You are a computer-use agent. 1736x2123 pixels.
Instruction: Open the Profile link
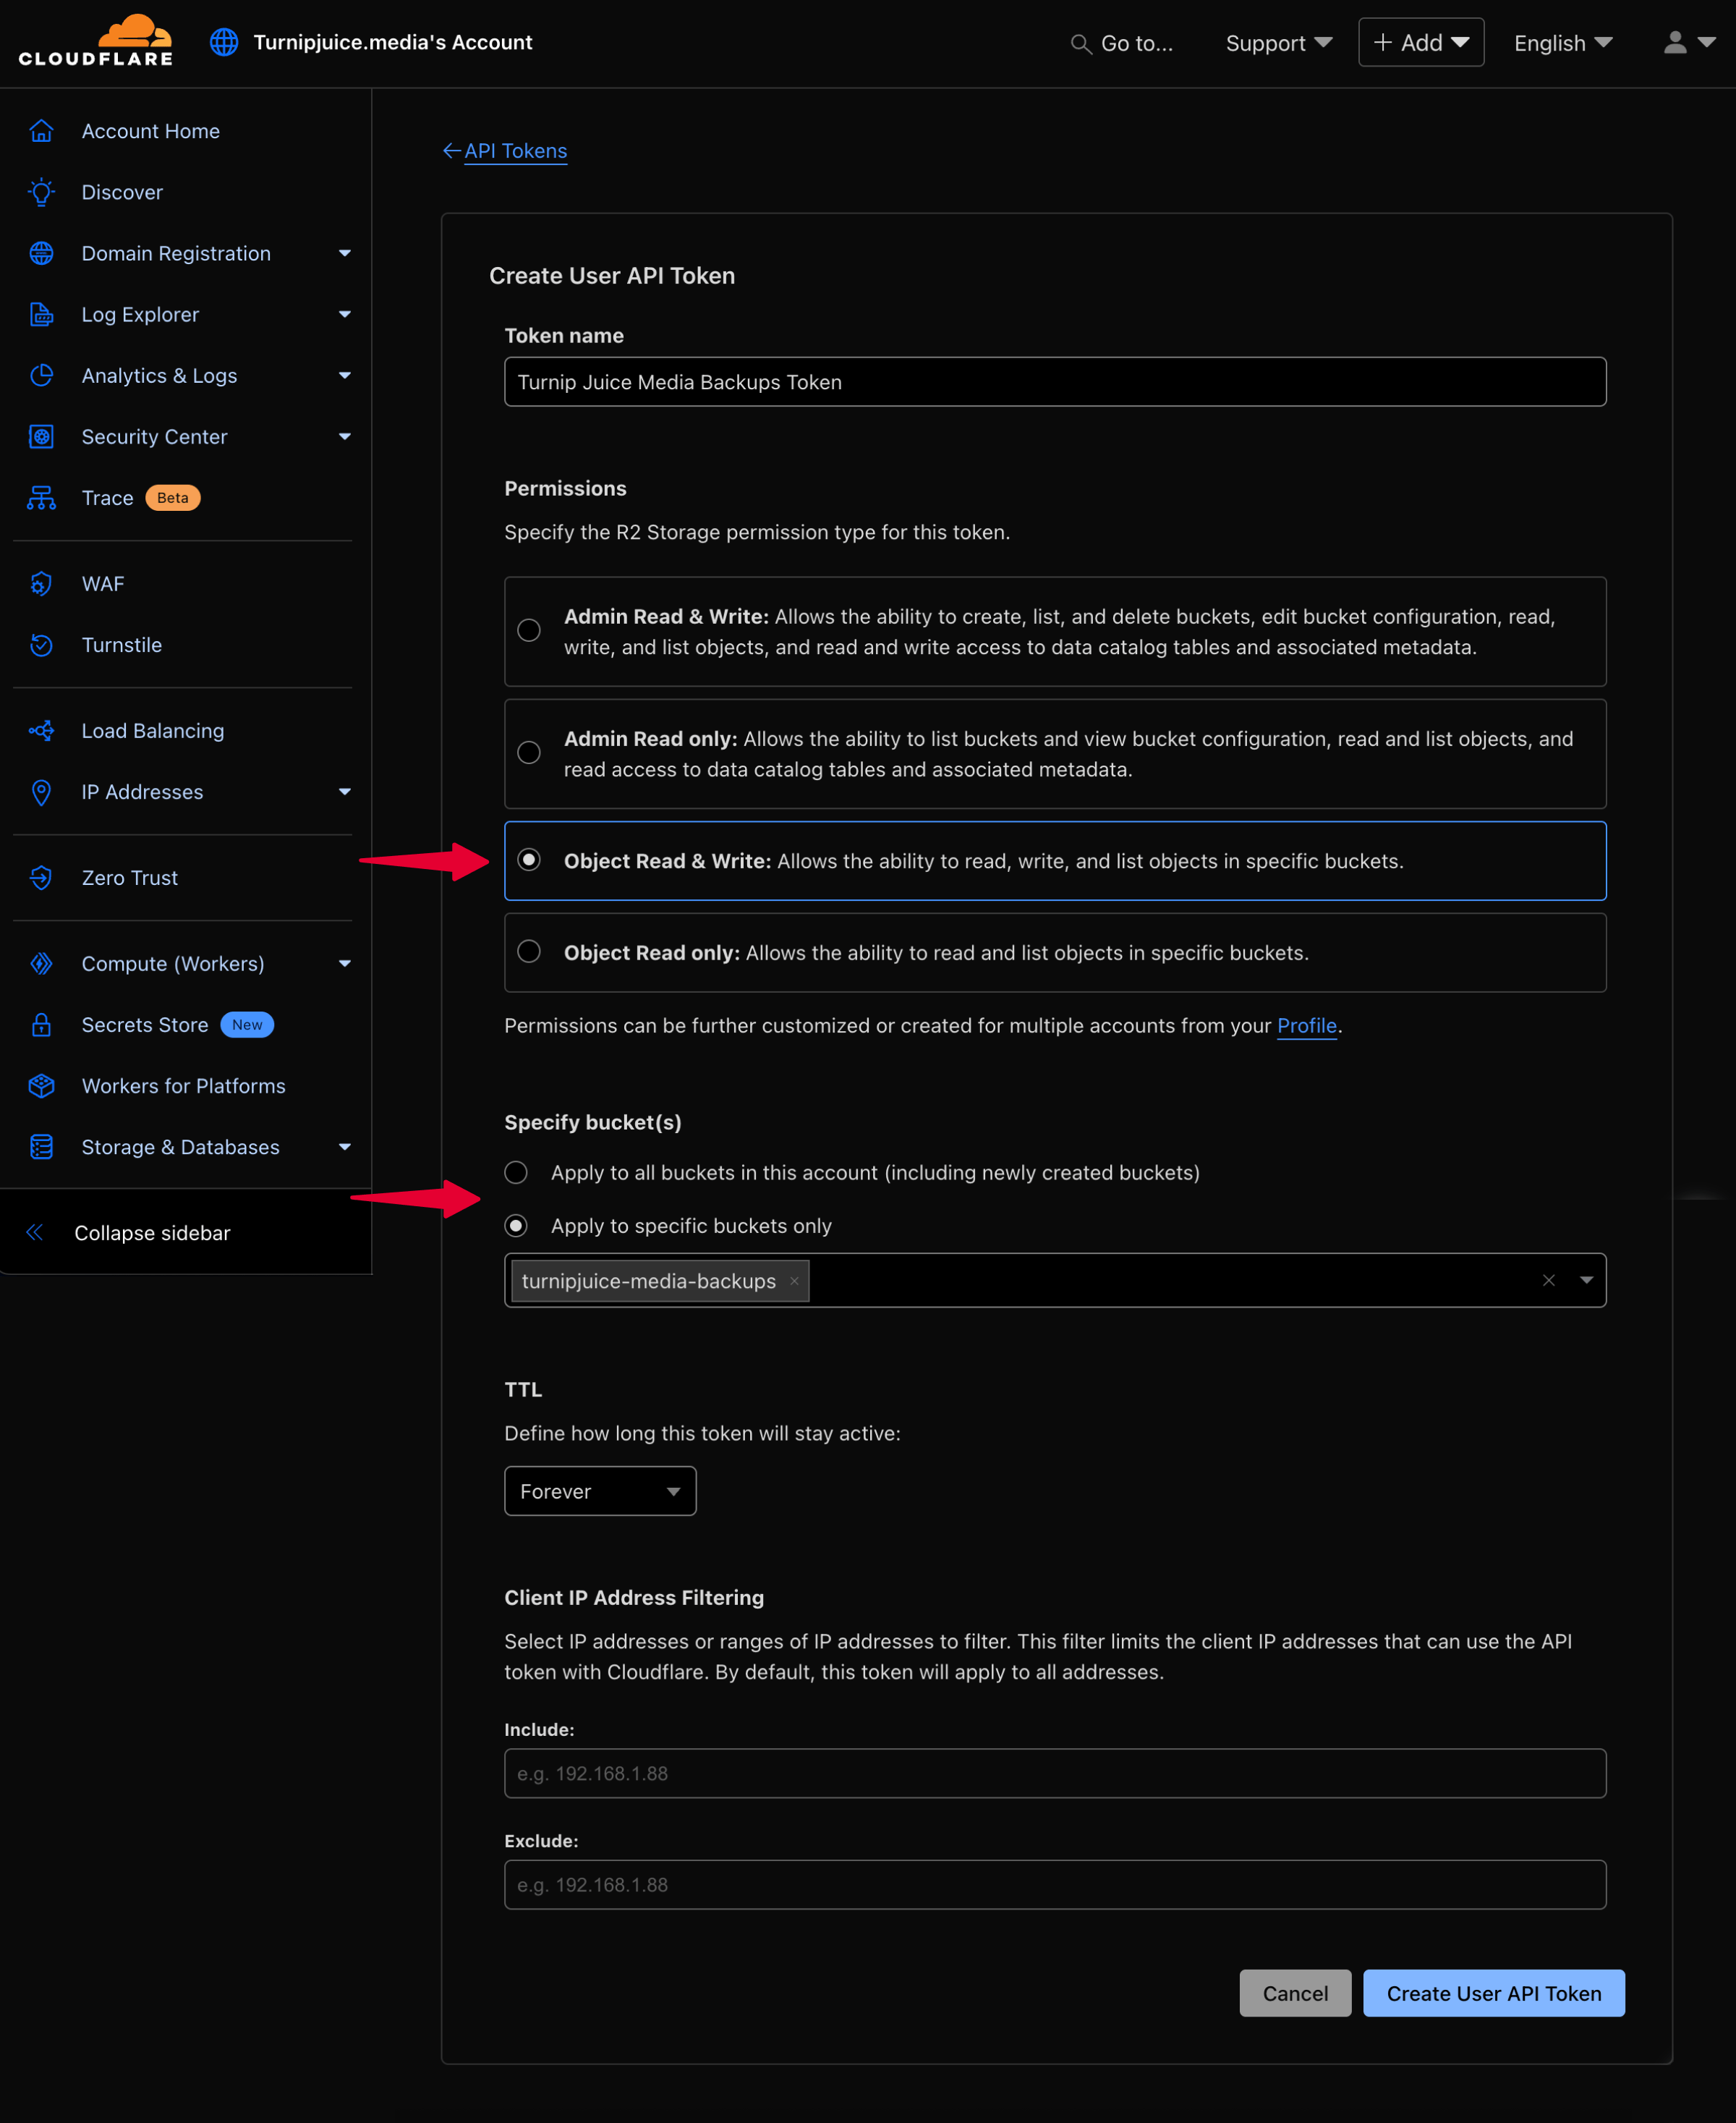[1306, 1025]
